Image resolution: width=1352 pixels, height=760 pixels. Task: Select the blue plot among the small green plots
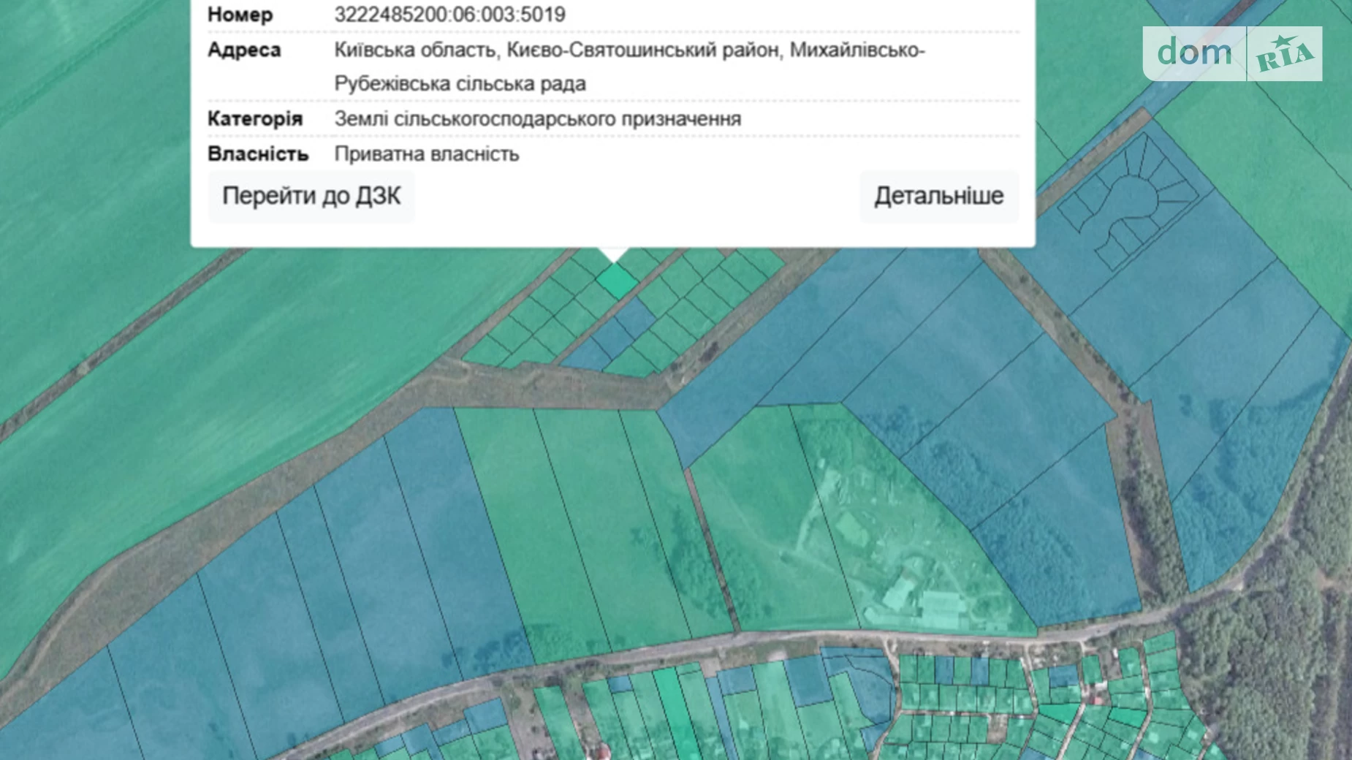[633, 319]
